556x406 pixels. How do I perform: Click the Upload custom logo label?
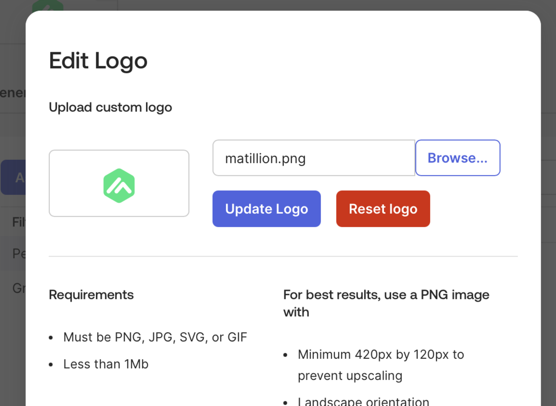coord(110,107)
